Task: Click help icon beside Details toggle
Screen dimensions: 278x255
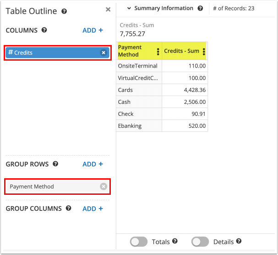Action: click(x=239, y=242)
